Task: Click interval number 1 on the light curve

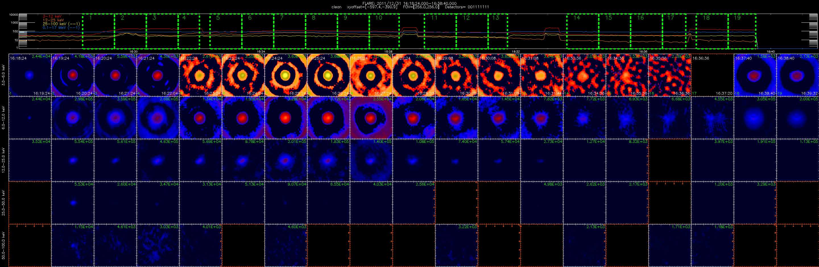Action: (x=91, y=18)
